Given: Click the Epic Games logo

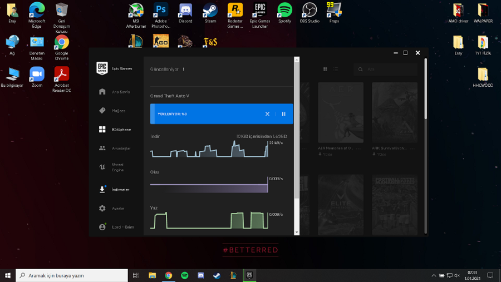Looking at the screenshot, I should pos(102,68).
